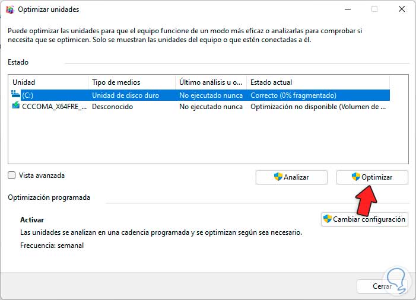Screen dimensions: 416x300
Task: Enable the Vista avanzada checkbox
Action: click(12, 175)
